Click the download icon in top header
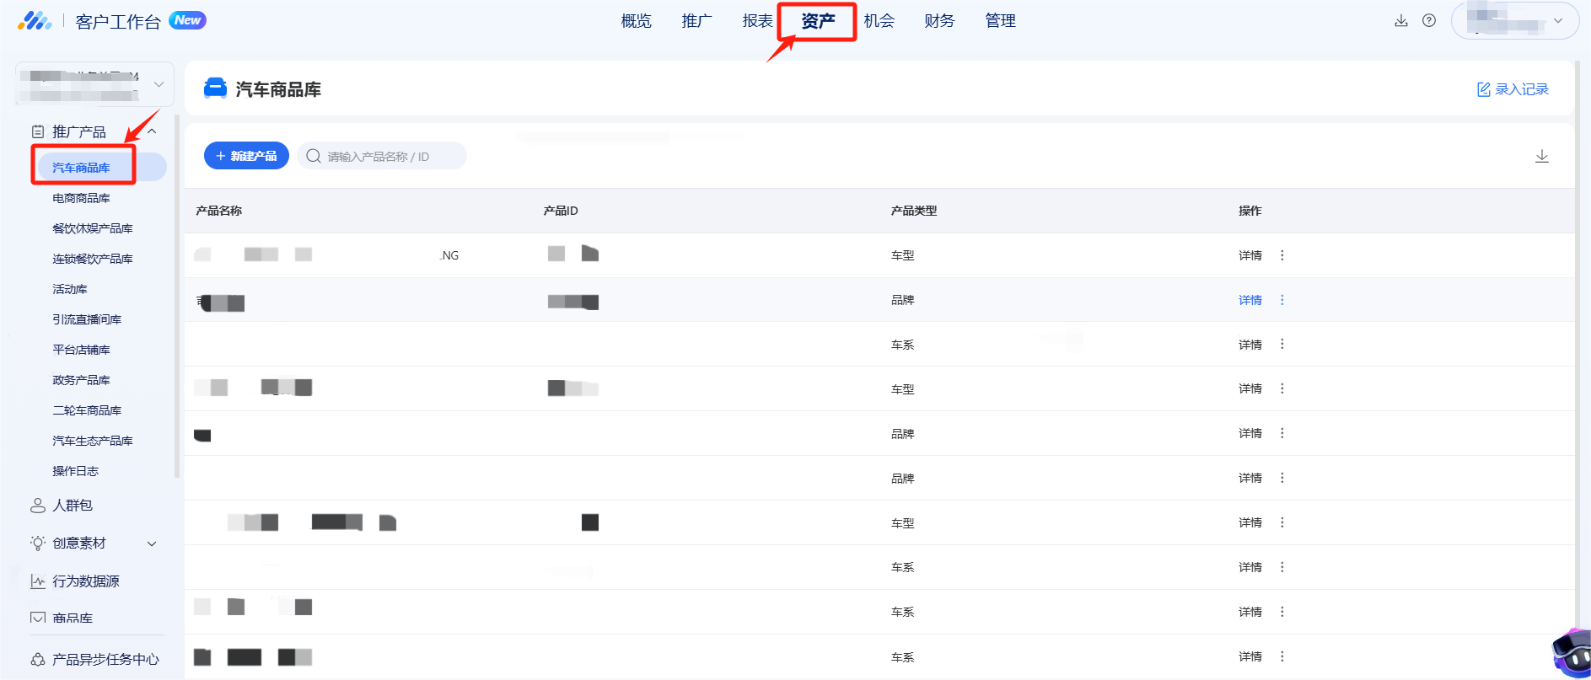The image size is (1591, 680). 1401,21
